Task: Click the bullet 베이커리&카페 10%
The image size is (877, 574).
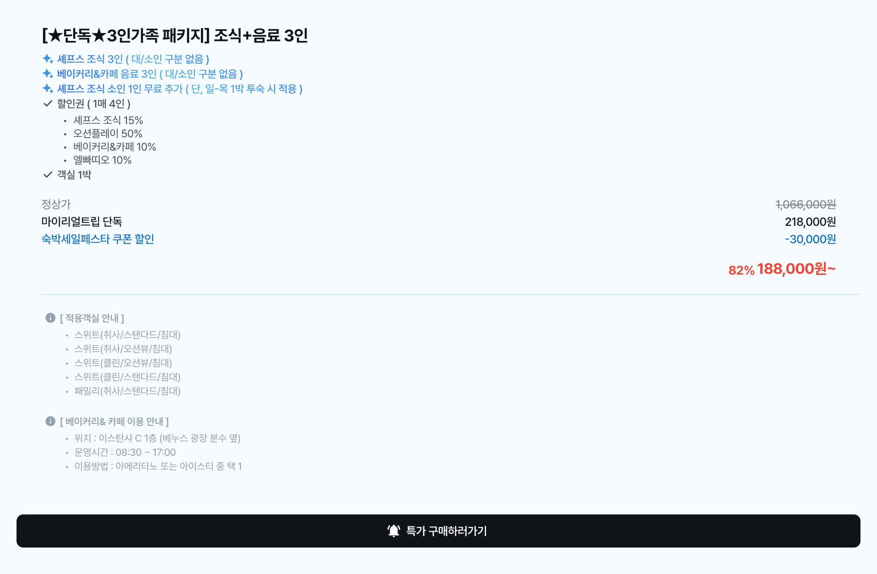Action: click(x=115, y=147)
